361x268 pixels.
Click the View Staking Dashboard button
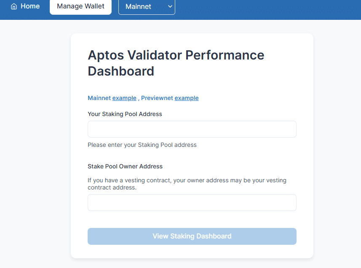[192, 236]
